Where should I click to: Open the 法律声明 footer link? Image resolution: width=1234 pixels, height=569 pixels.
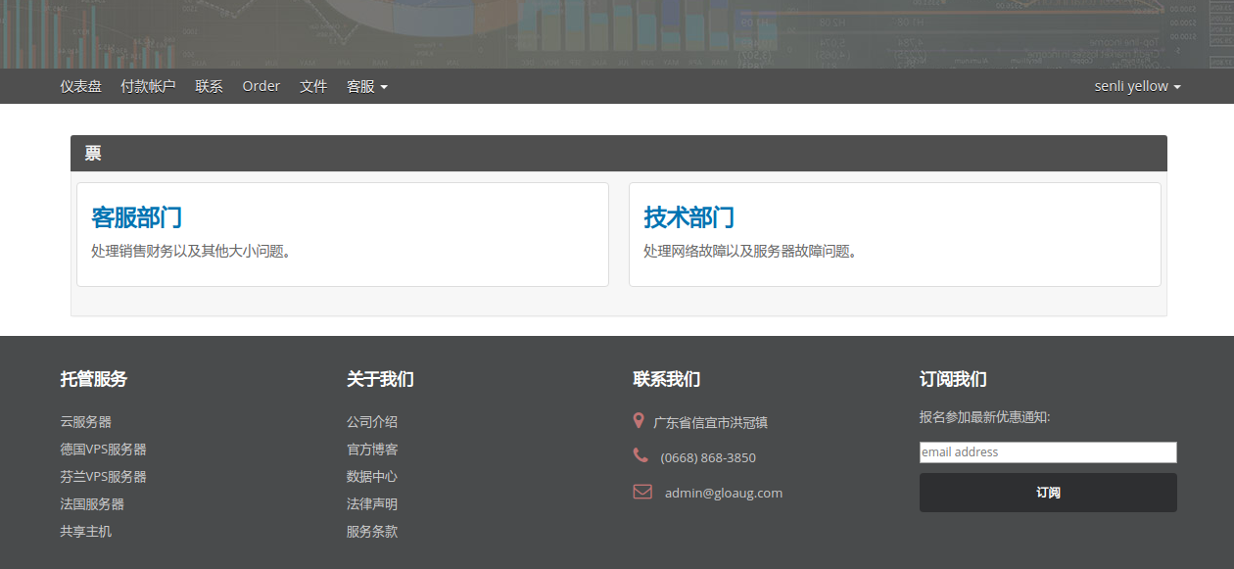pyautogui.click(x=372, y=504)
